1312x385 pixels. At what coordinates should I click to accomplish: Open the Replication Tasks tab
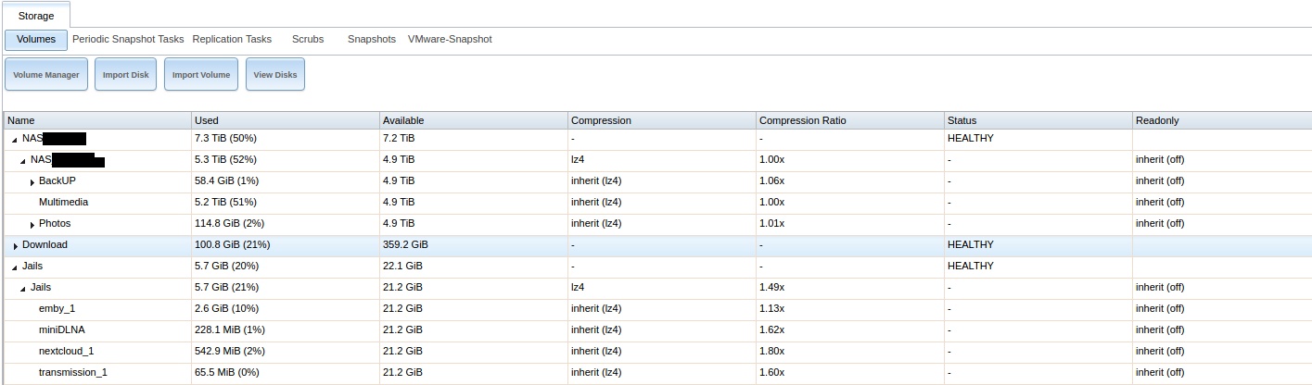coord(232,39)
